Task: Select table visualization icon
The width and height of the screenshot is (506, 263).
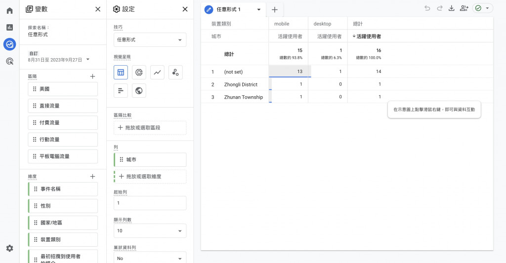Action: [x=121, y=72]
